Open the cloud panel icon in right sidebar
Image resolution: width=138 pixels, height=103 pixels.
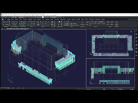136,55
